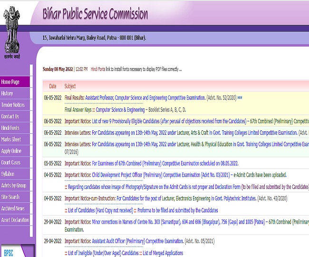The width and height of the screenshot is (309, 257).
Task: Open Archived News section
Action: (x=13, y=208)
